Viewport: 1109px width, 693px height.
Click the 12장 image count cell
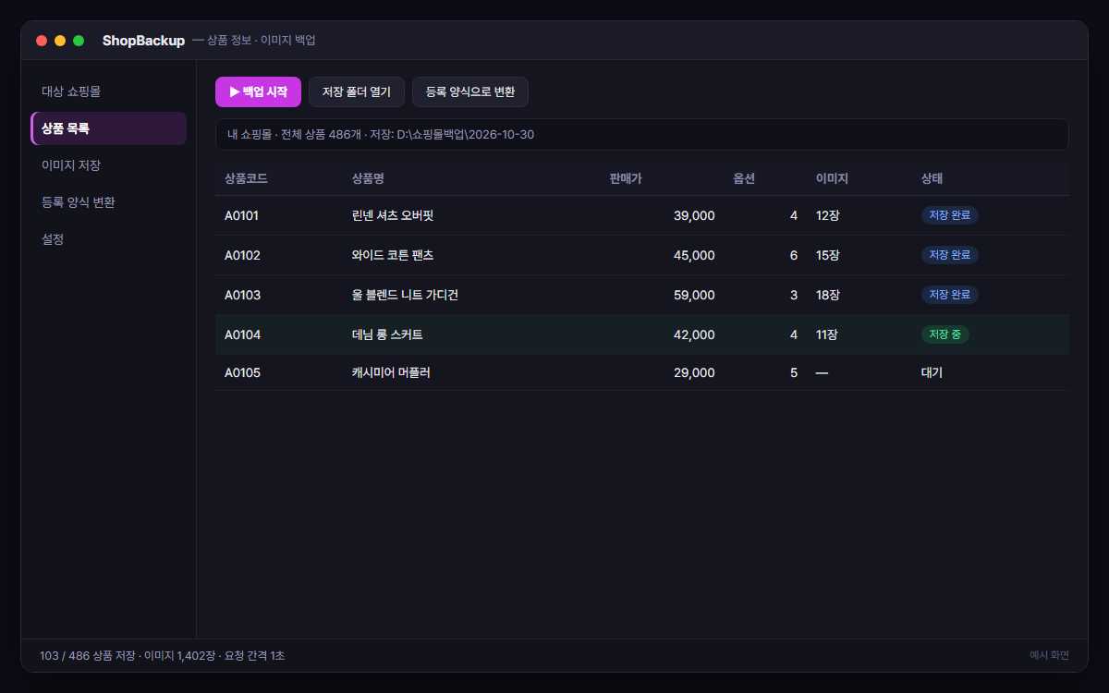click(x=828, y=215)
